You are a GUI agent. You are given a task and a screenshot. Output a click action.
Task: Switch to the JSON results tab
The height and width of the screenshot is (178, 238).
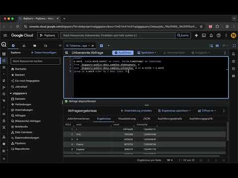pos(147,119)
